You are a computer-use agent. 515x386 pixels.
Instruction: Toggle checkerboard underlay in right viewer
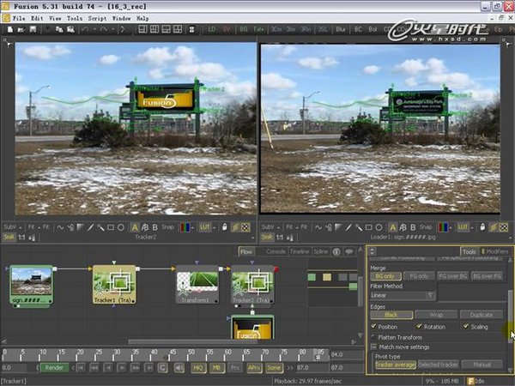tap(504, 227)
